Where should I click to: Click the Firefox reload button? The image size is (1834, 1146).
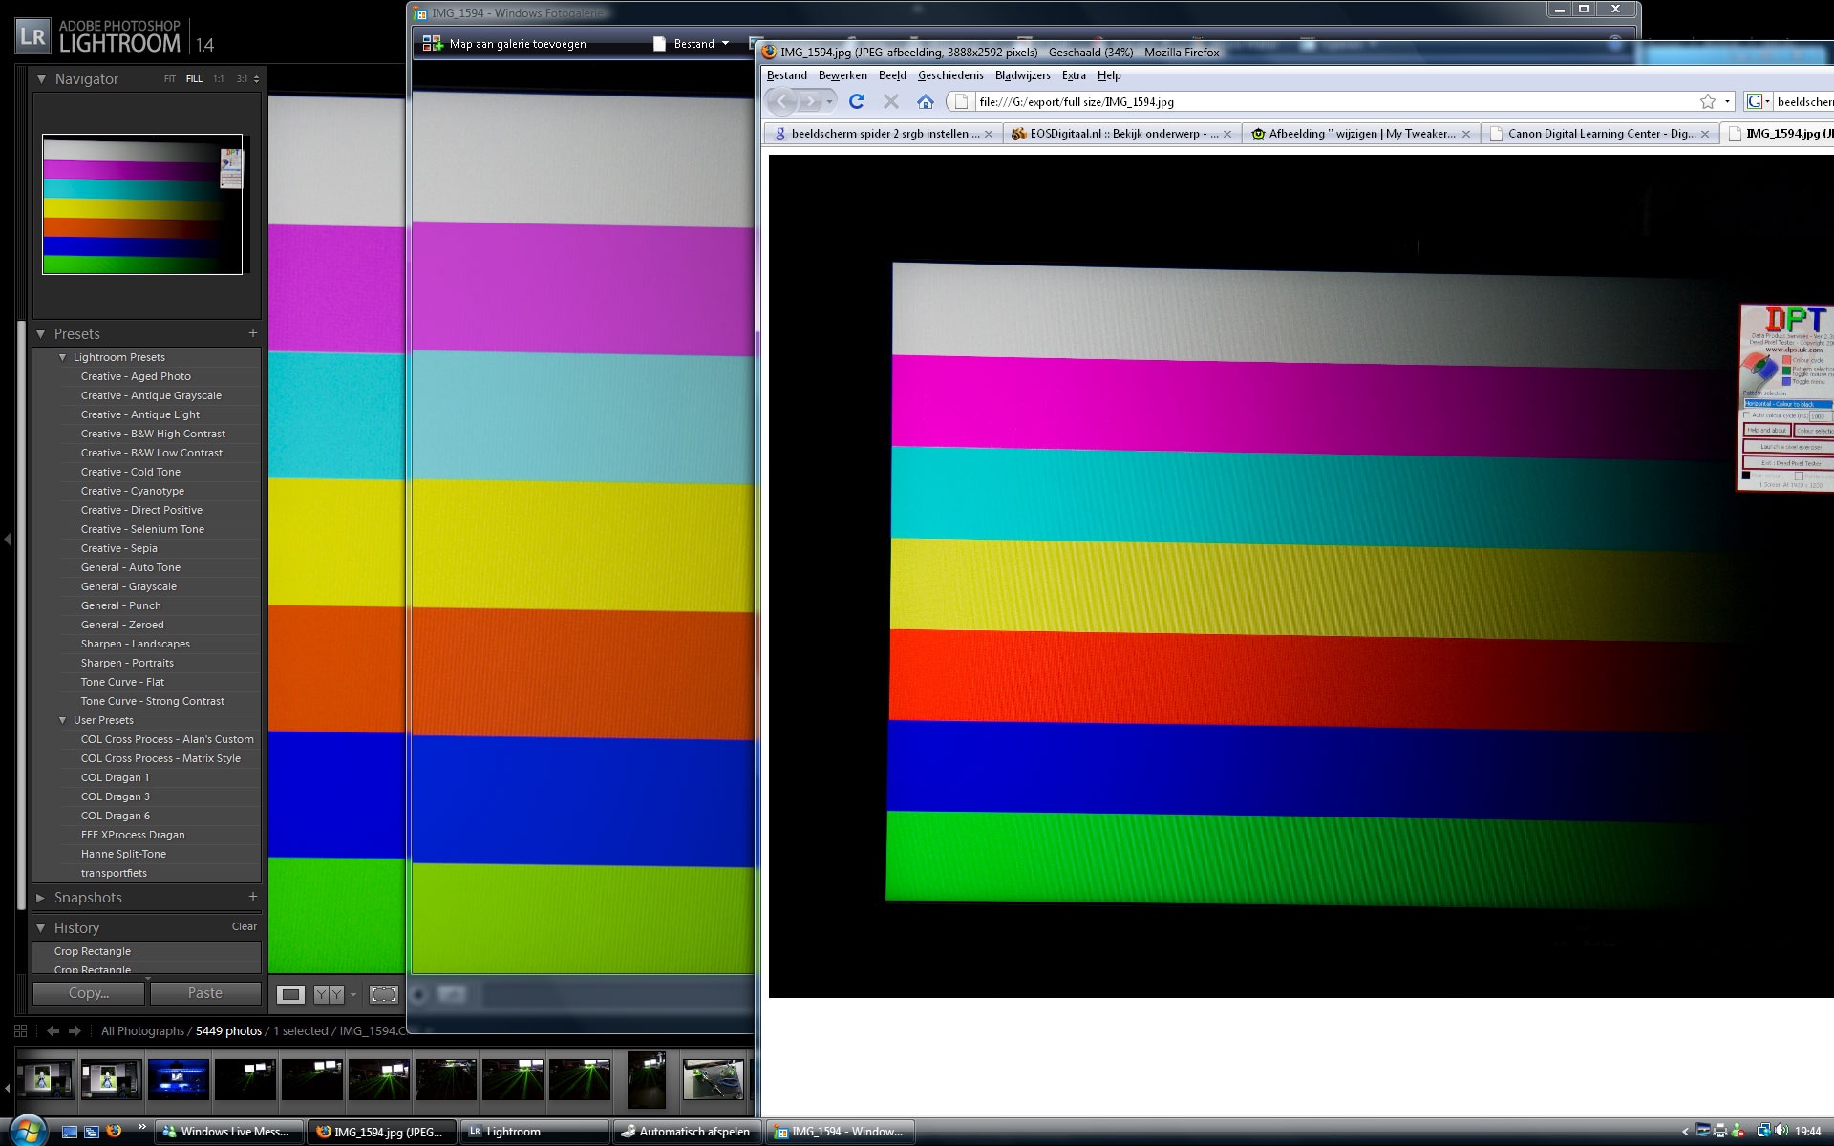[857, 101]
